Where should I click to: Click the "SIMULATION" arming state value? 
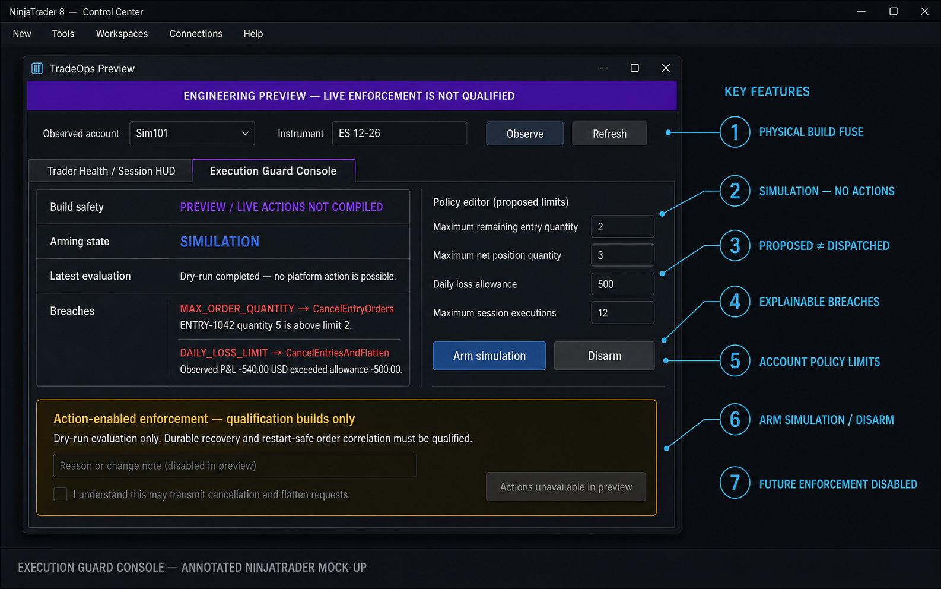click(220, 242)
